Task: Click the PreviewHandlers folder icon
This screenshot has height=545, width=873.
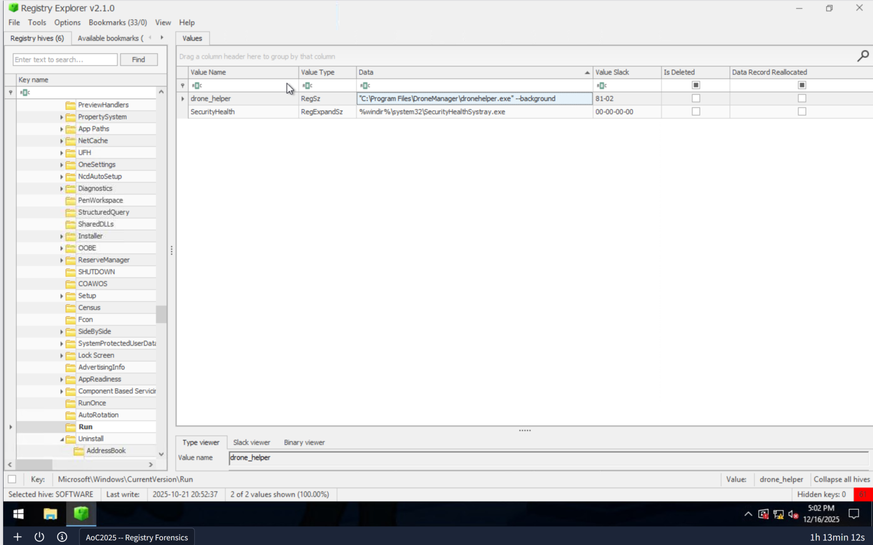Action: coord(71,105)
